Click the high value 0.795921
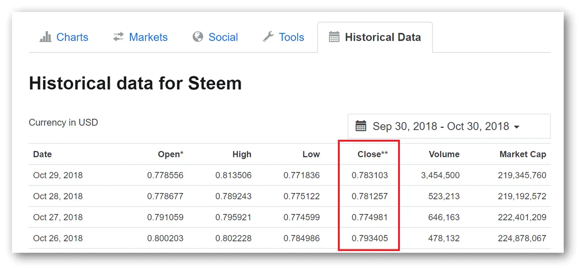 tap(233, 217)
